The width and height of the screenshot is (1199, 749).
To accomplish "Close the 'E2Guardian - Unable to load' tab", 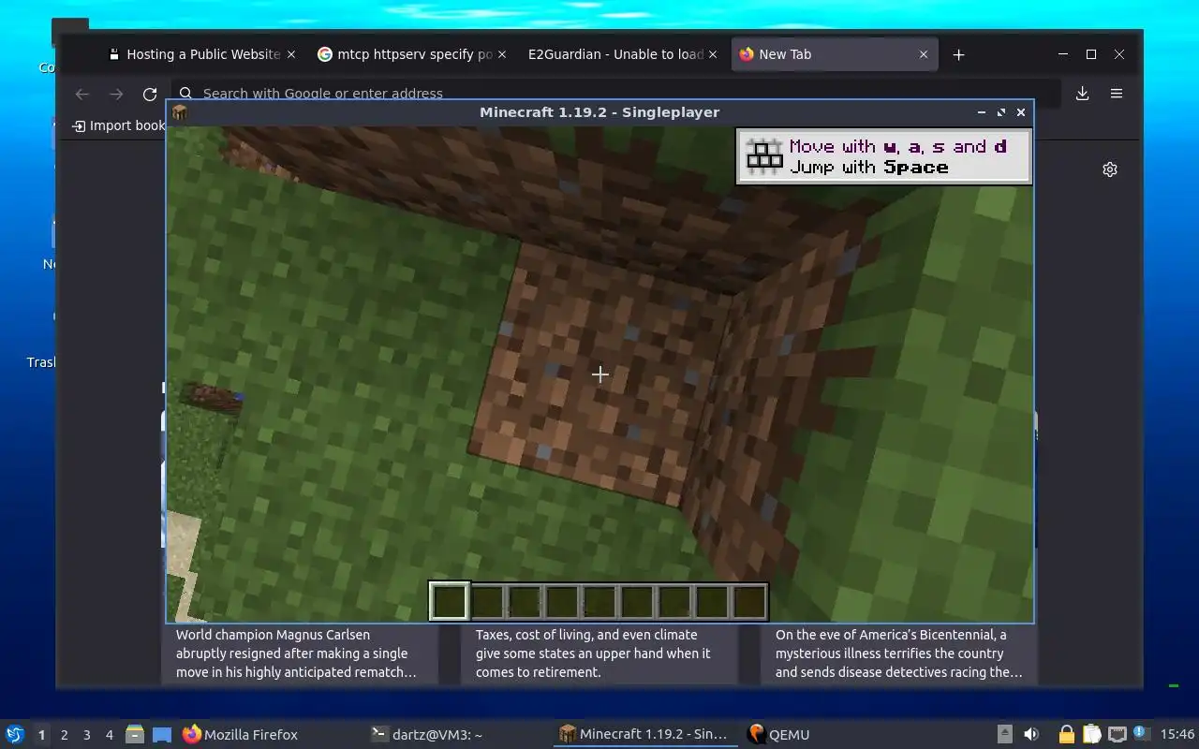I will tap(713, 54).
